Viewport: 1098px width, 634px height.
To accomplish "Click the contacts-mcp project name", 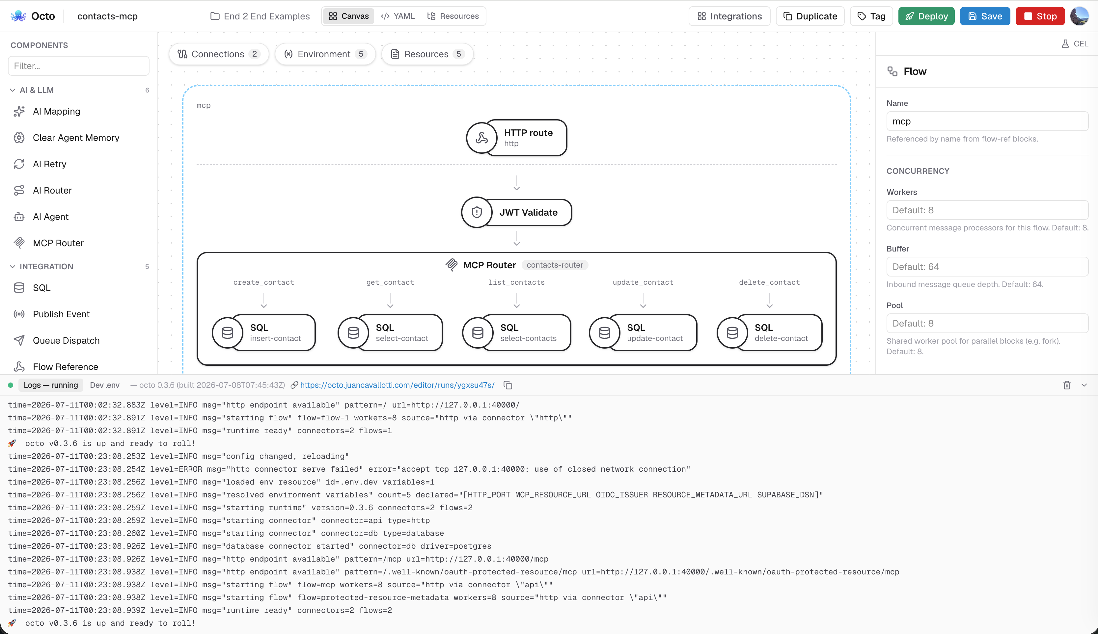I will click(x=107, y=16).
